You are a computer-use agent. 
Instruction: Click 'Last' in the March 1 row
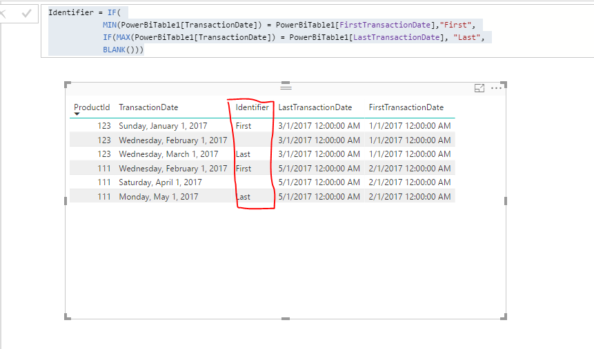click(243, 154)
